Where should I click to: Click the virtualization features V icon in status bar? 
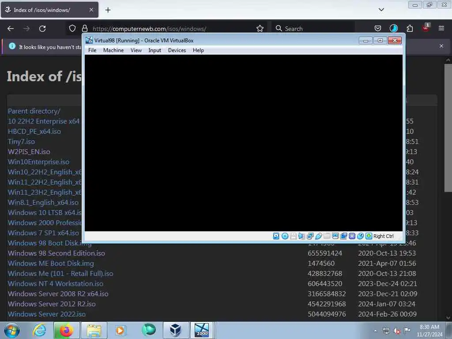(352, 236)
